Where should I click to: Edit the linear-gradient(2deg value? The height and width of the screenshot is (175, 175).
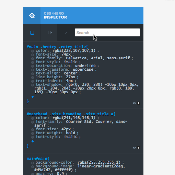coord(80,168)
